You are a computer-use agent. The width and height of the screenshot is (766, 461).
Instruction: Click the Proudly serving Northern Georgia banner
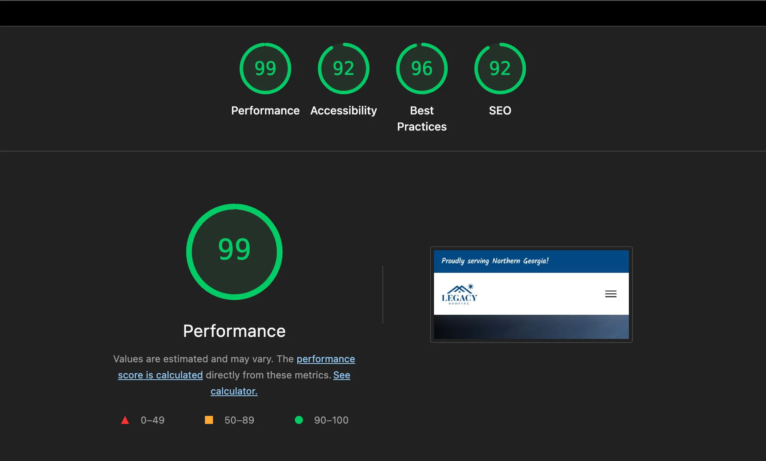click(495, 260)
